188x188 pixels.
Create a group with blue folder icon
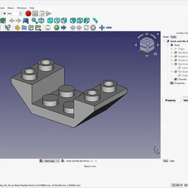point(24,28)
